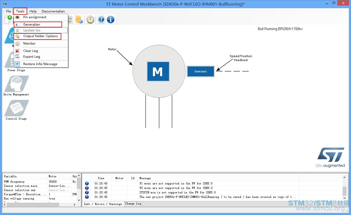Click the Hz unit cell
This screenshot has height=215, width=351.
(74, 182)
